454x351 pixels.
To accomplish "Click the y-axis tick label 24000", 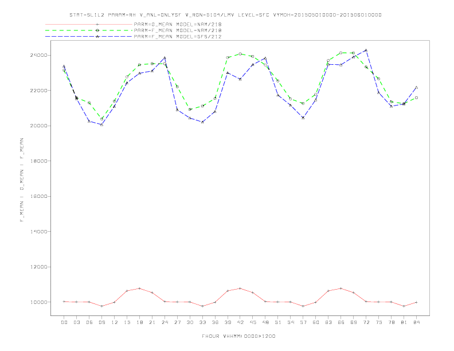I will pyautogui.click(x=39, y=55).
